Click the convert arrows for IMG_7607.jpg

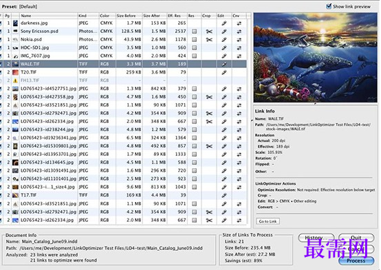coord(239,56)
